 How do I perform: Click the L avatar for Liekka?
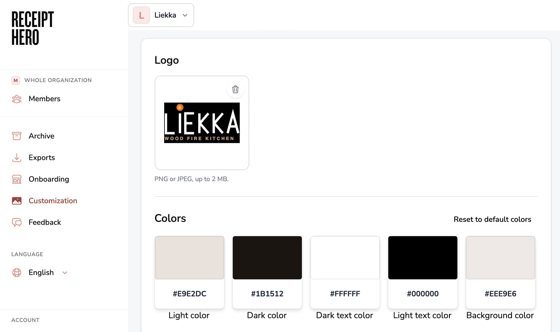coord(141,15)
